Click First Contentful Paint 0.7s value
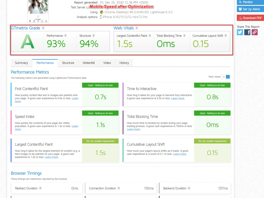 (x=100, y=97)
